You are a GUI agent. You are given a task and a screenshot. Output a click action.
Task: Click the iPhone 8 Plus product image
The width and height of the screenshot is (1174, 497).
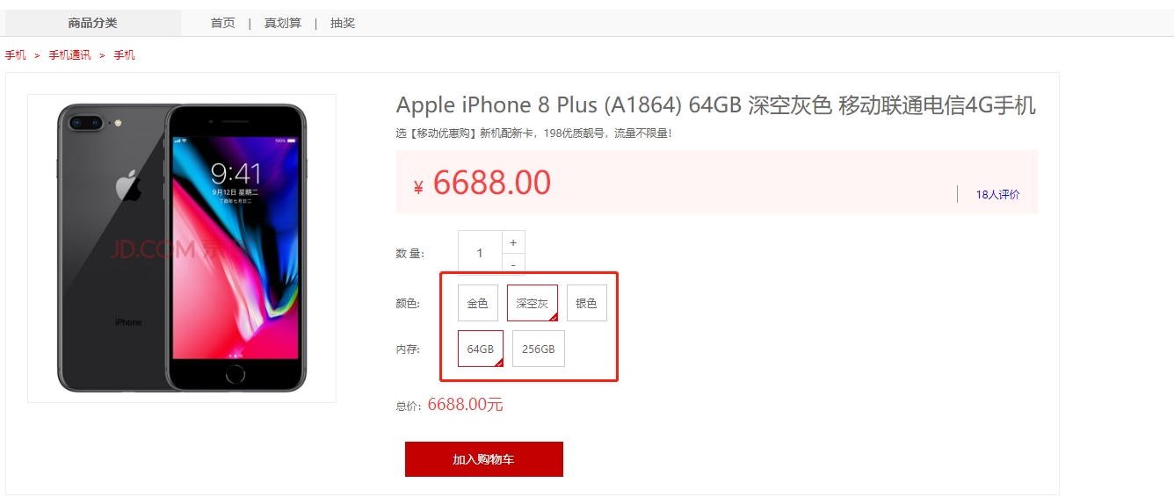tap(182, 248)
